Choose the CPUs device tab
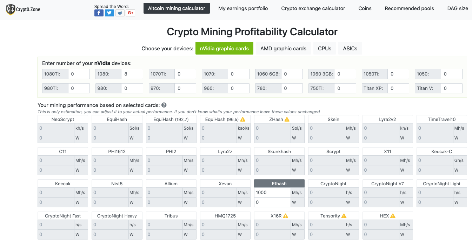Image resolution: width=472 pixels, height=243 pixels. coord(325,49)
